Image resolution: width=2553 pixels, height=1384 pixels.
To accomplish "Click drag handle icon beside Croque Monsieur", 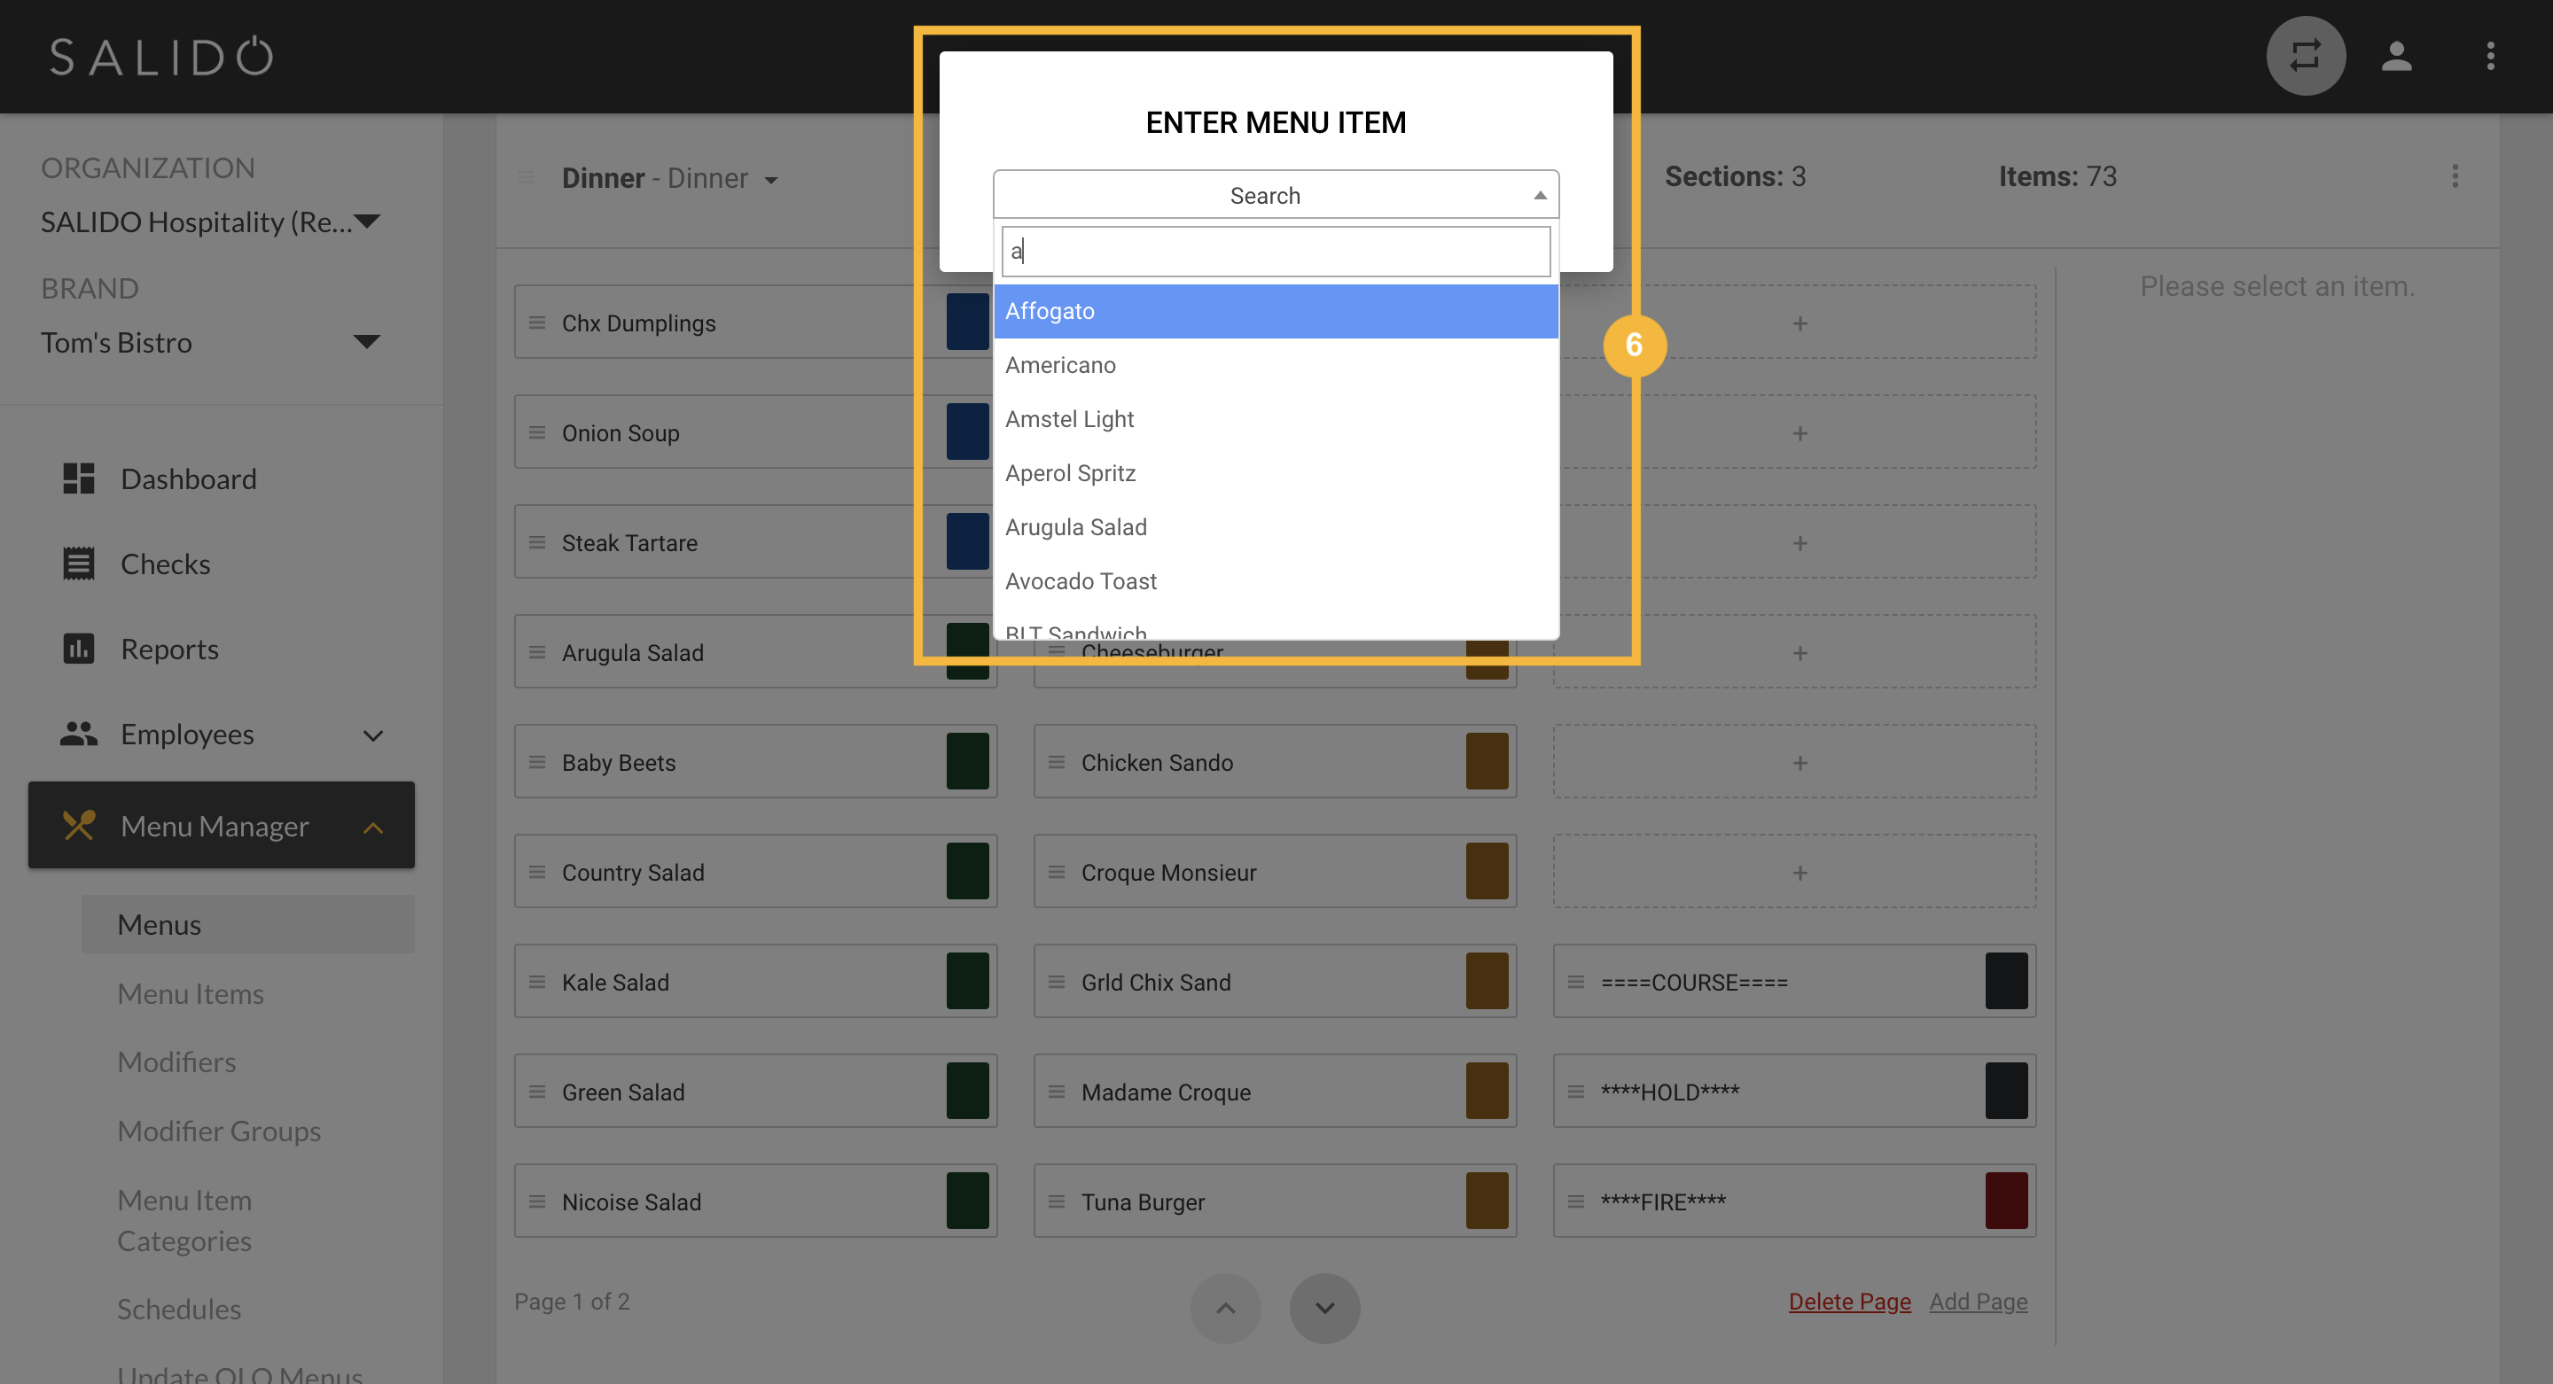I will [x=1057, y=872].
